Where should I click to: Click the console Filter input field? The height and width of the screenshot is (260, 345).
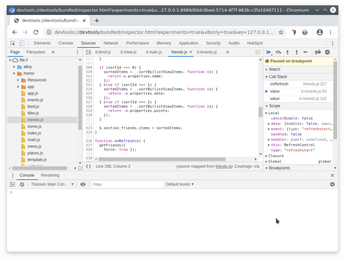click(127, 184)
